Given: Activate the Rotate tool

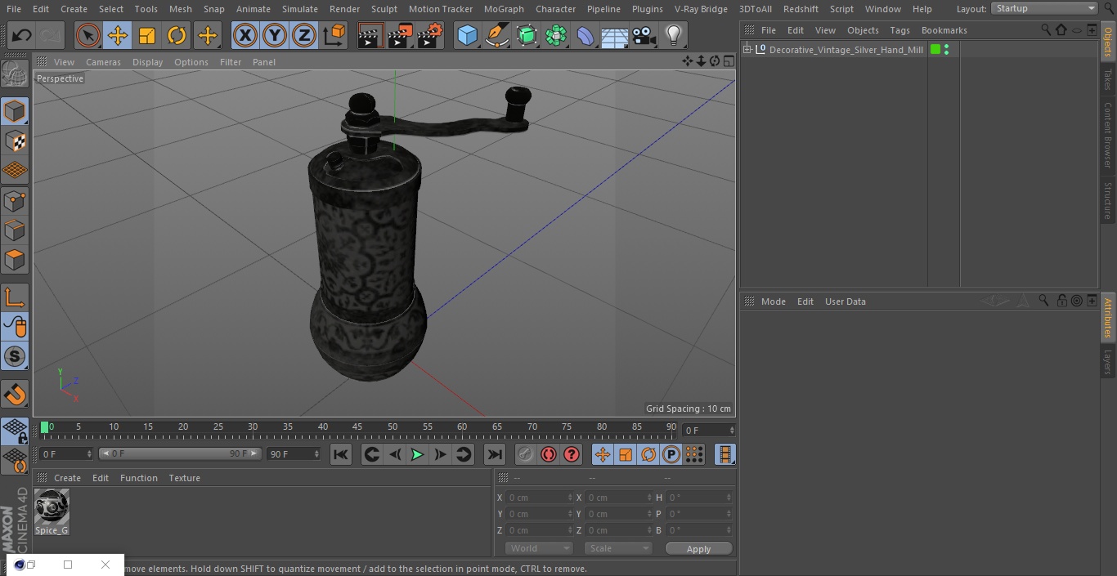Looking at the screenshot, I should pyautogui.click(x=177, y=35).
